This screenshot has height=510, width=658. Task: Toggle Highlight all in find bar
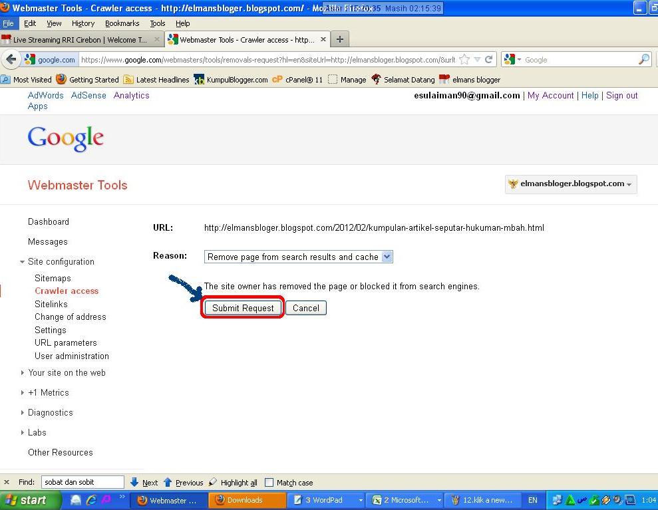pyautogui.click(x=233, y=482)
